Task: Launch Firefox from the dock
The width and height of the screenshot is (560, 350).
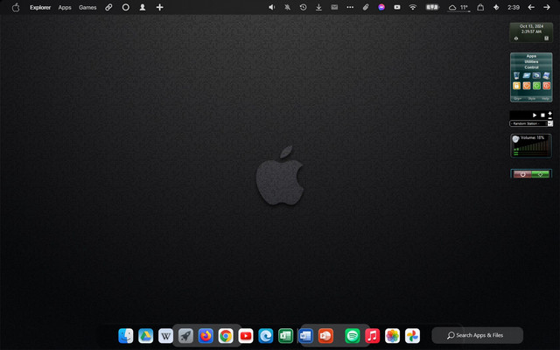Action: 206,336
